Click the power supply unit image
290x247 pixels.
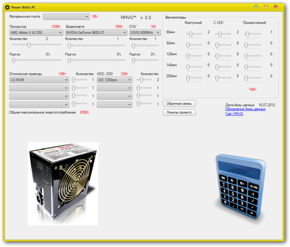click(x=63, y=184)
